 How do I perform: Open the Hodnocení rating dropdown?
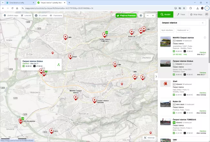click(x=183, y=30)
